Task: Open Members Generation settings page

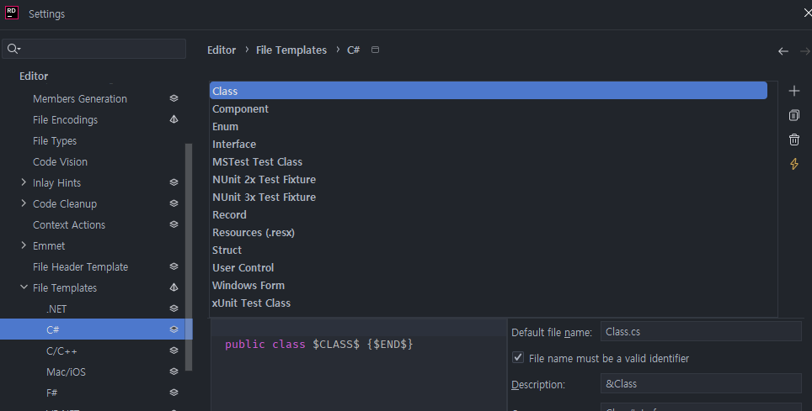Action: 80,98
